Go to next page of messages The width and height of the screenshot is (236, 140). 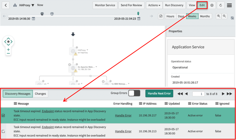click(x=223, y=94)
